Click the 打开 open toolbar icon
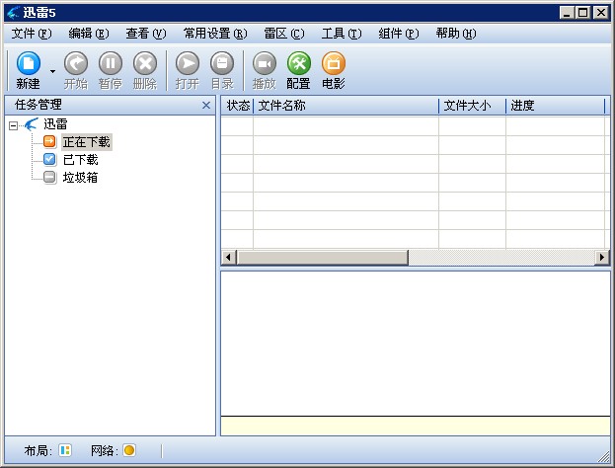The height and width of the screenshot is (468, 615). tap(188, 63)
